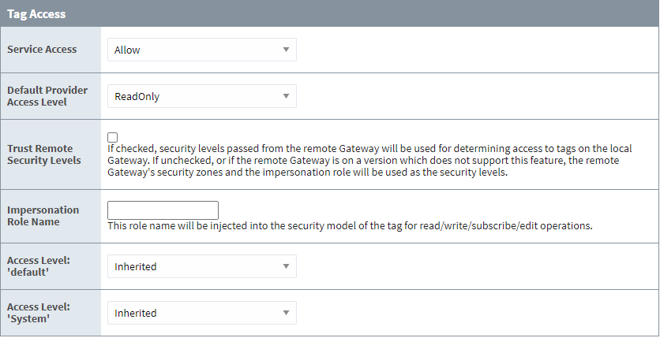The width and height of the screenshot is (660, 338).
Task: Open the Service Access combo box
Action: point(201,50)
